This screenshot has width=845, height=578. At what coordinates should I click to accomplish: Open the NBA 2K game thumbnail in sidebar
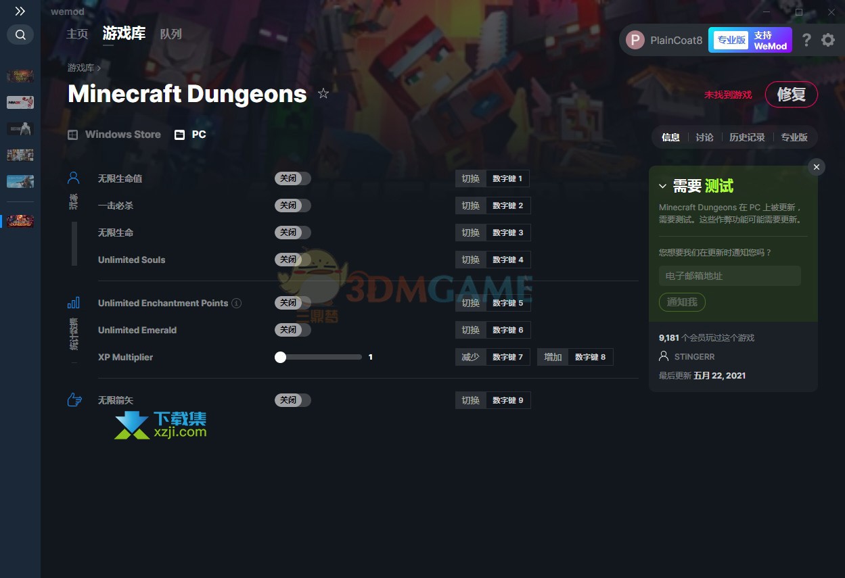(x=20, y=102)
